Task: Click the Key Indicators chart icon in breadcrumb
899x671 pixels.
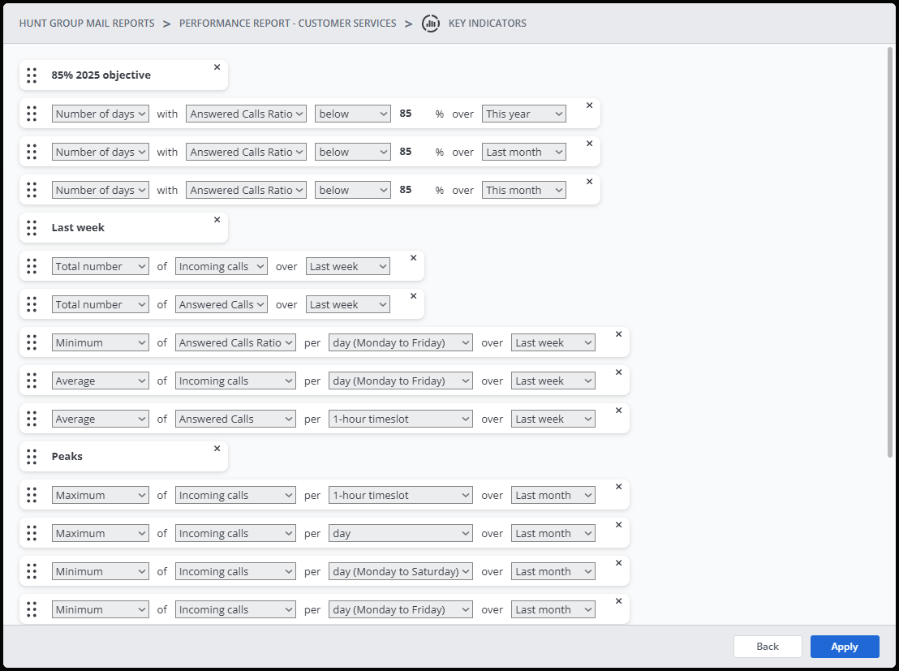Action: 431,24
